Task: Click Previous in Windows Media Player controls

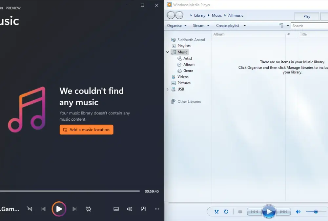Action: (254, 212)
